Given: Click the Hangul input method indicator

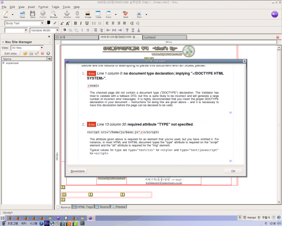Looking at the screenshot, I should (249, 218).
